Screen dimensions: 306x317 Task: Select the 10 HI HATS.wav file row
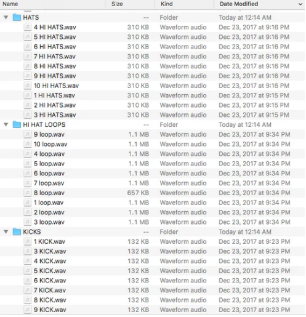point(152,86)
